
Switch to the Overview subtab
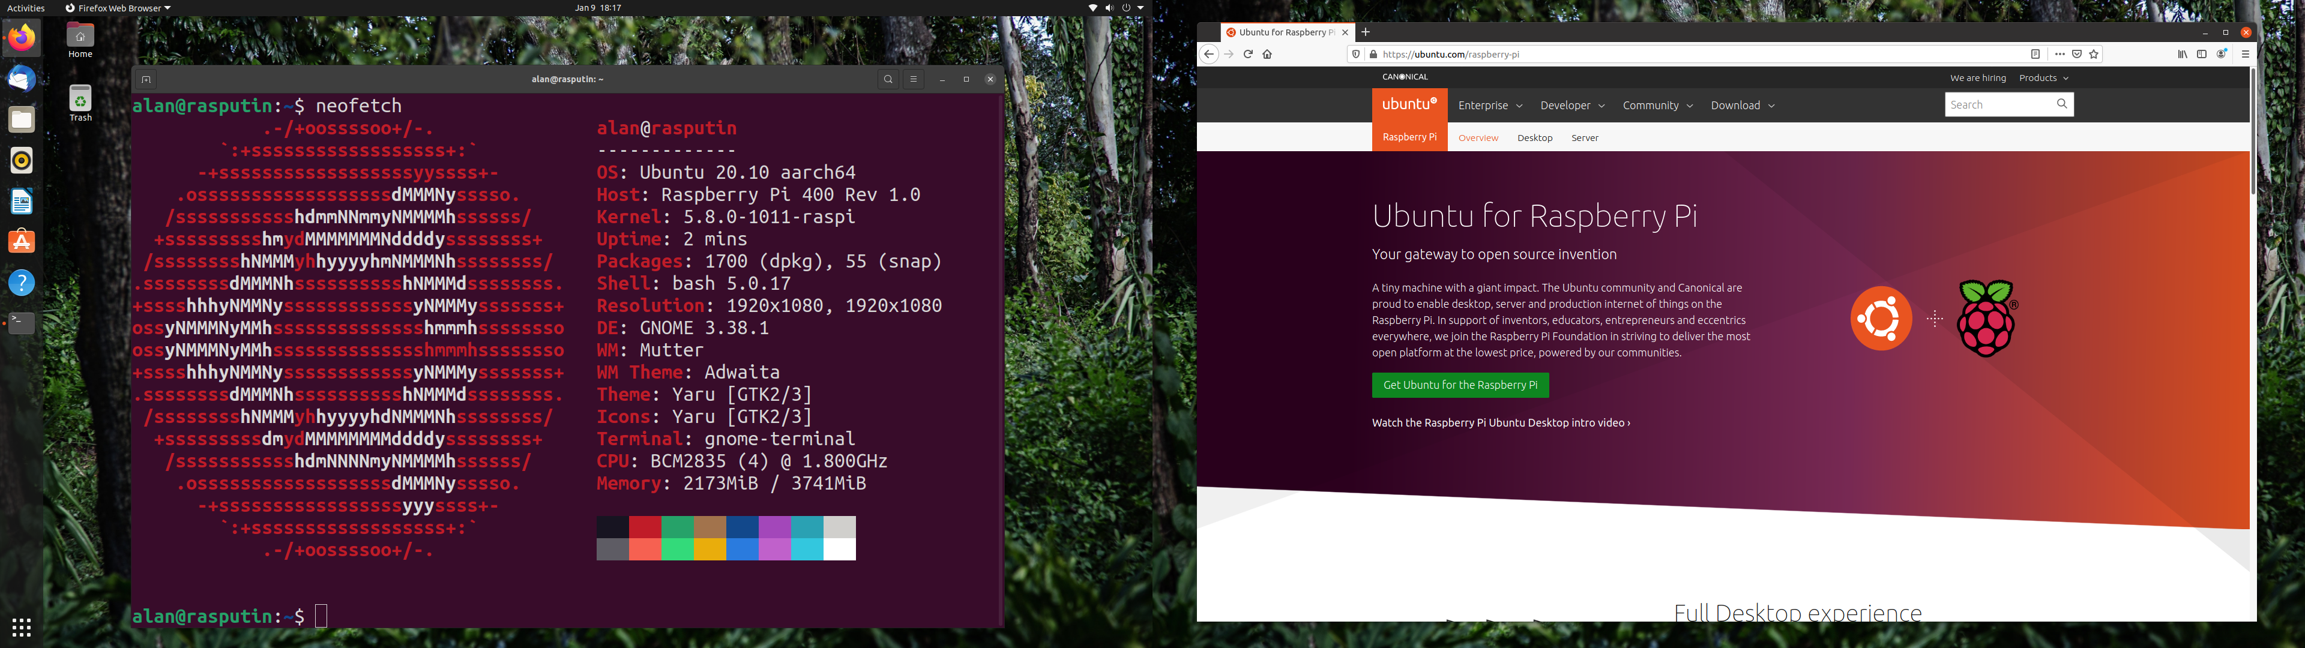coord(1478,138)
